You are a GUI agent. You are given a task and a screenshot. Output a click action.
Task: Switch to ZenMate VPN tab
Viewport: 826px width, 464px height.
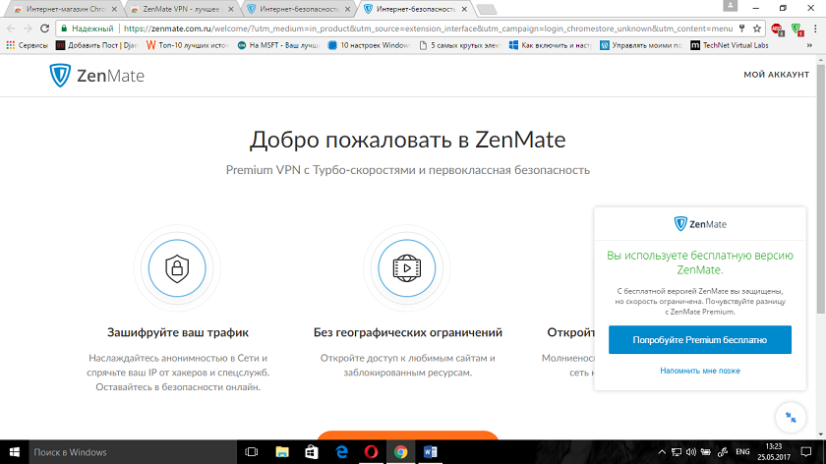[182, 10]
